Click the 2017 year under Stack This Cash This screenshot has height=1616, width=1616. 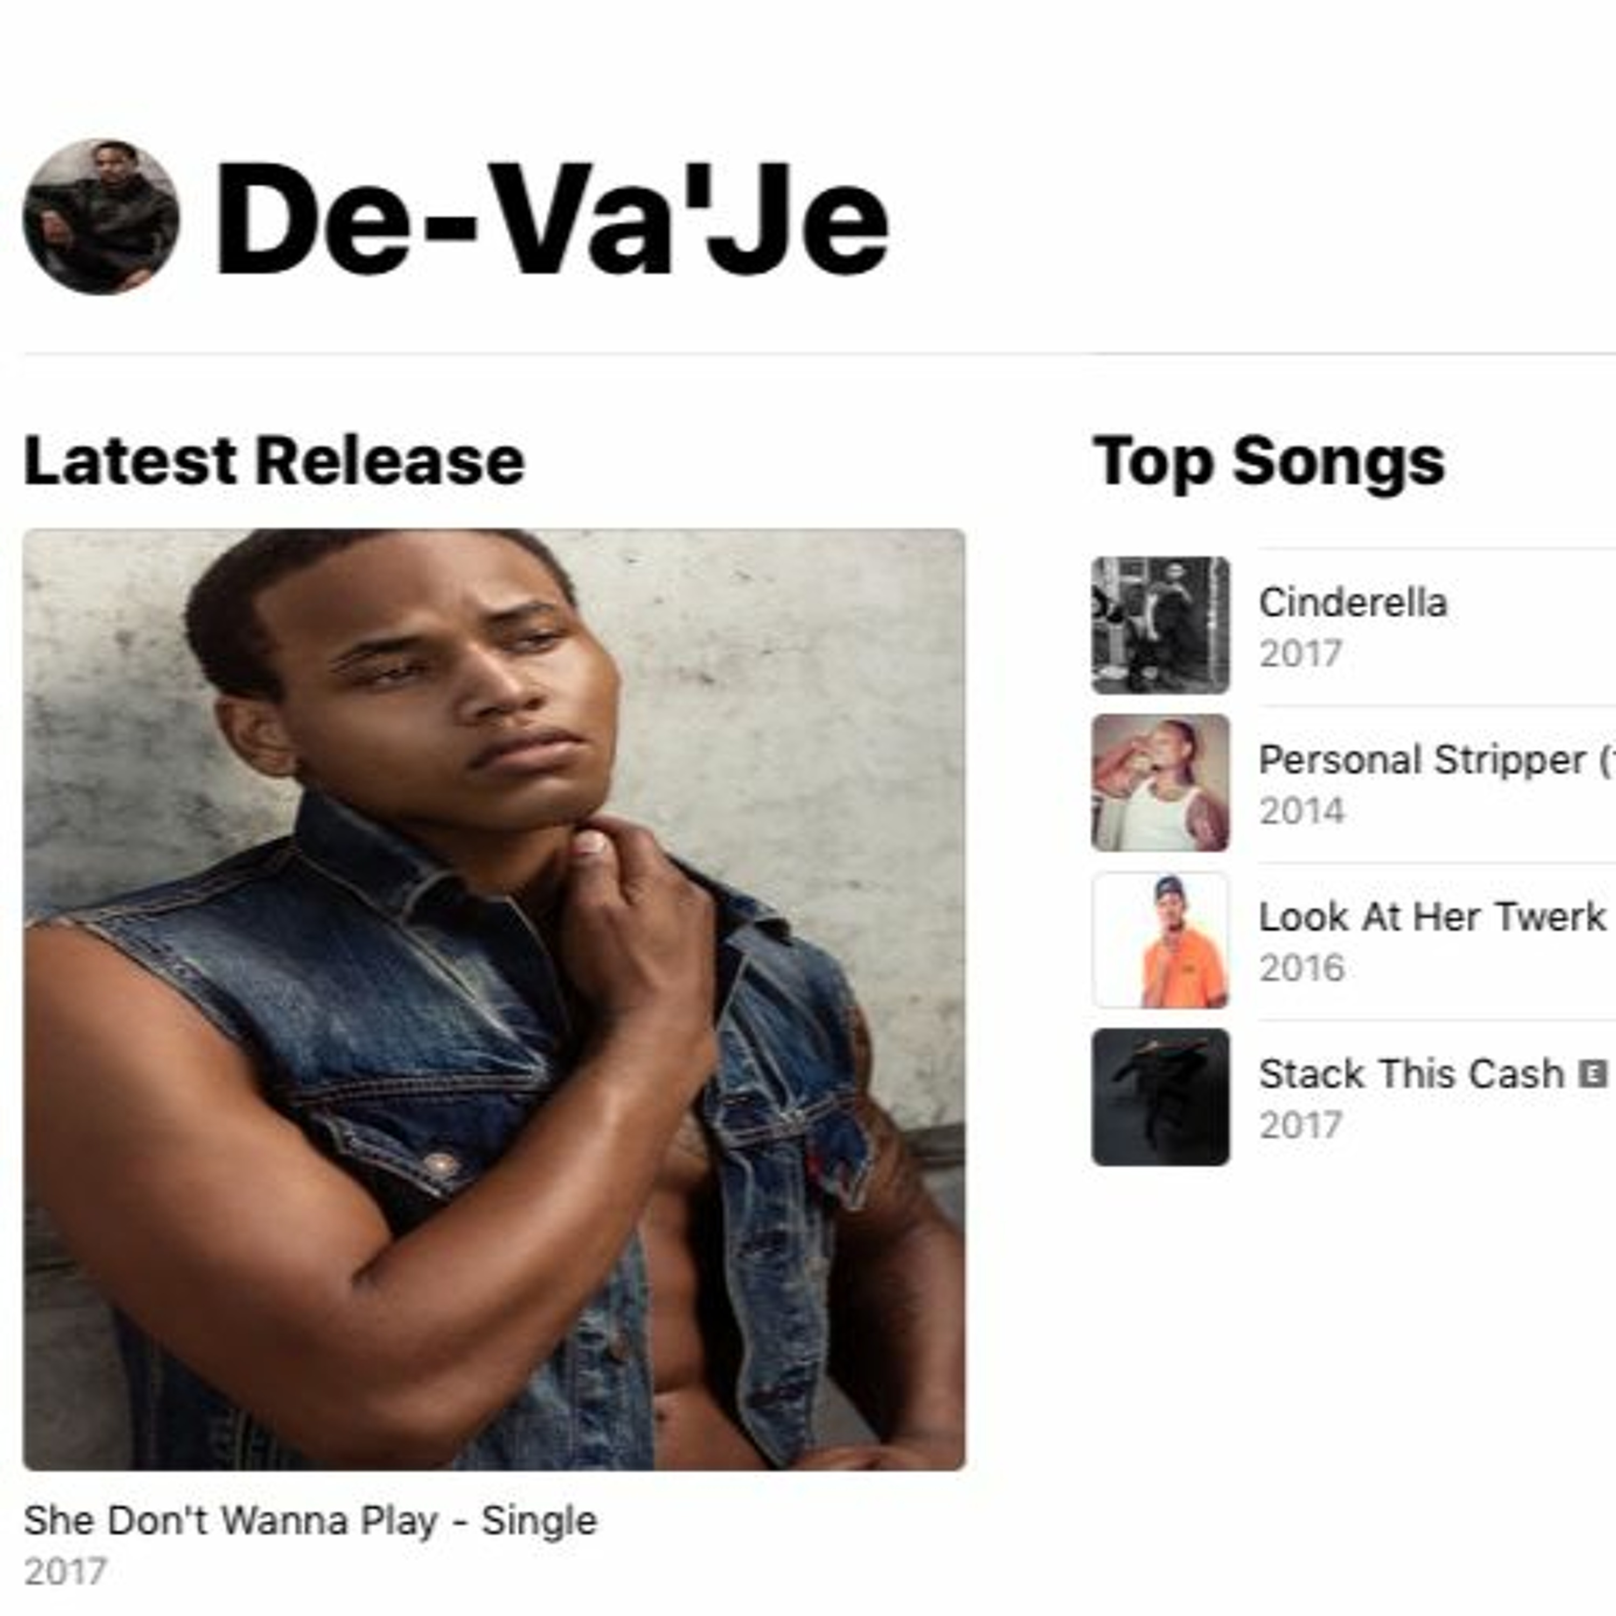coord(1301,1126)
